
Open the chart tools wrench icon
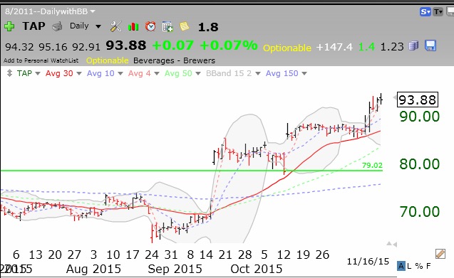115,26
